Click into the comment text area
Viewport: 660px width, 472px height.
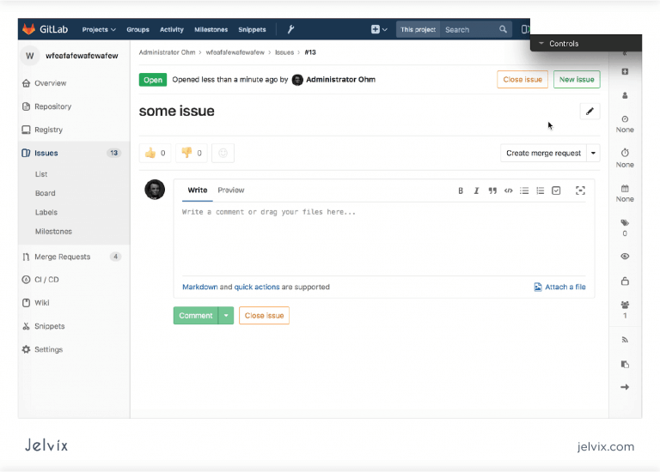click(384, 239)
